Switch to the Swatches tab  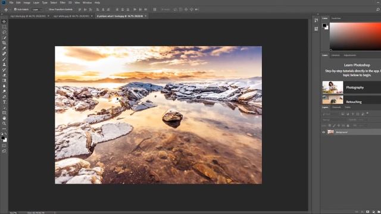[x=336, y=18]
